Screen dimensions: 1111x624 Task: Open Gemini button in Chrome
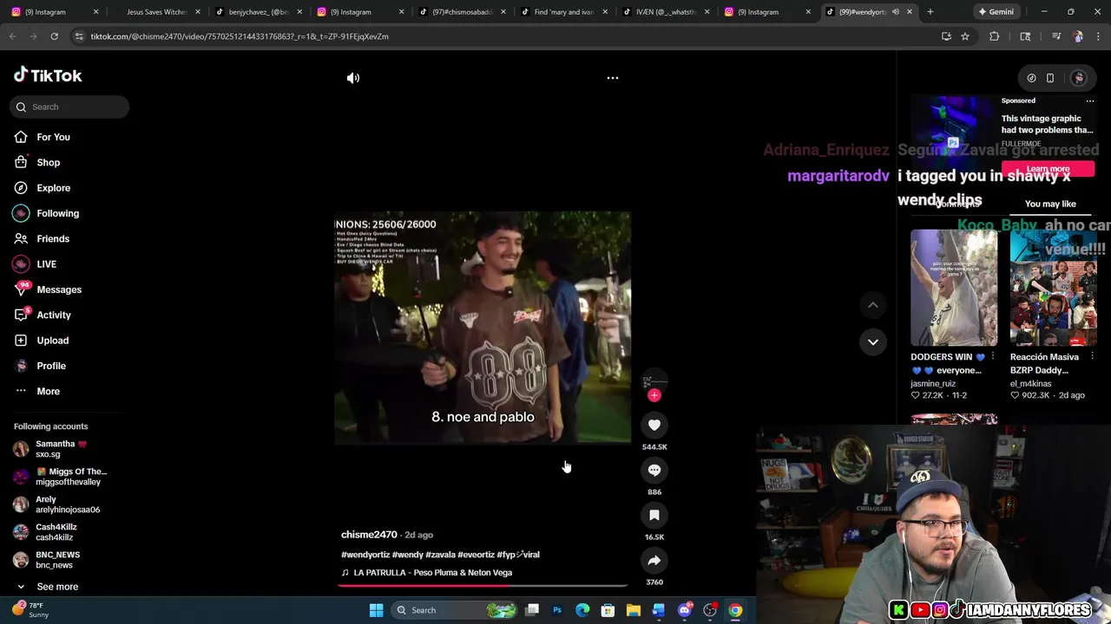996,12
